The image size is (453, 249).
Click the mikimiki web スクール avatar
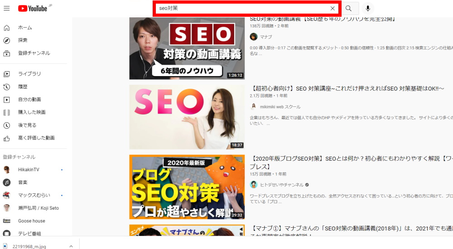tap(254, 106)
